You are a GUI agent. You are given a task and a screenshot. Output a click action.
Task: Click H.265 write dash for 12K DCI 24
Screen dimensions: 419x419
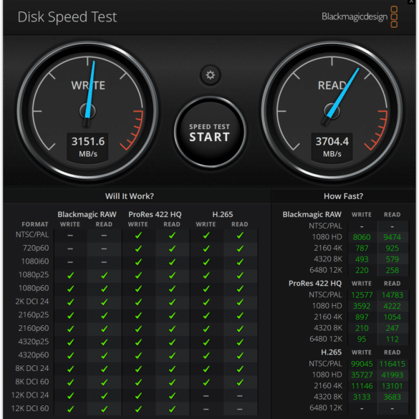tap(206, 396)
